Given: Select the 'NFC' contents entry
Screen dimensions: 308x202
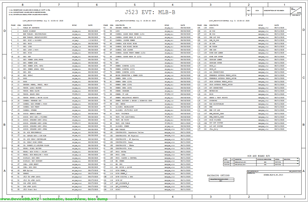Looking at the screenshot, I should [x=117, y=60].
